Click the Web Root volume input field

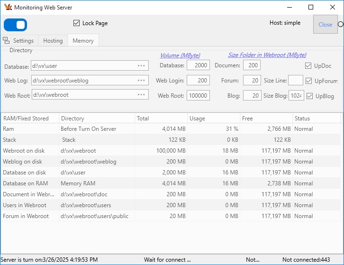198,95
